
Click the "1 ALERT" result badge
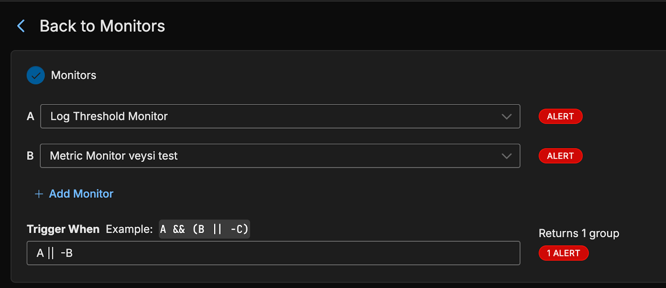pos(563,253)
